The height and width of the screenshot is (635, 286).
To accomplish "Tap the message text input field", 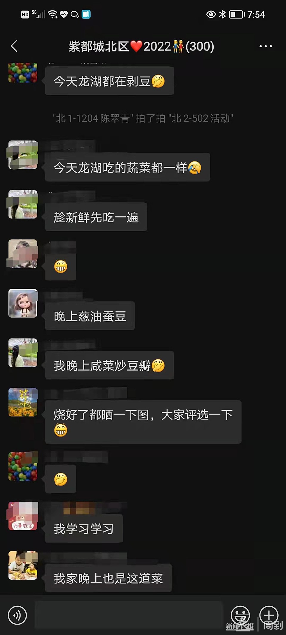I will [129, 615].
